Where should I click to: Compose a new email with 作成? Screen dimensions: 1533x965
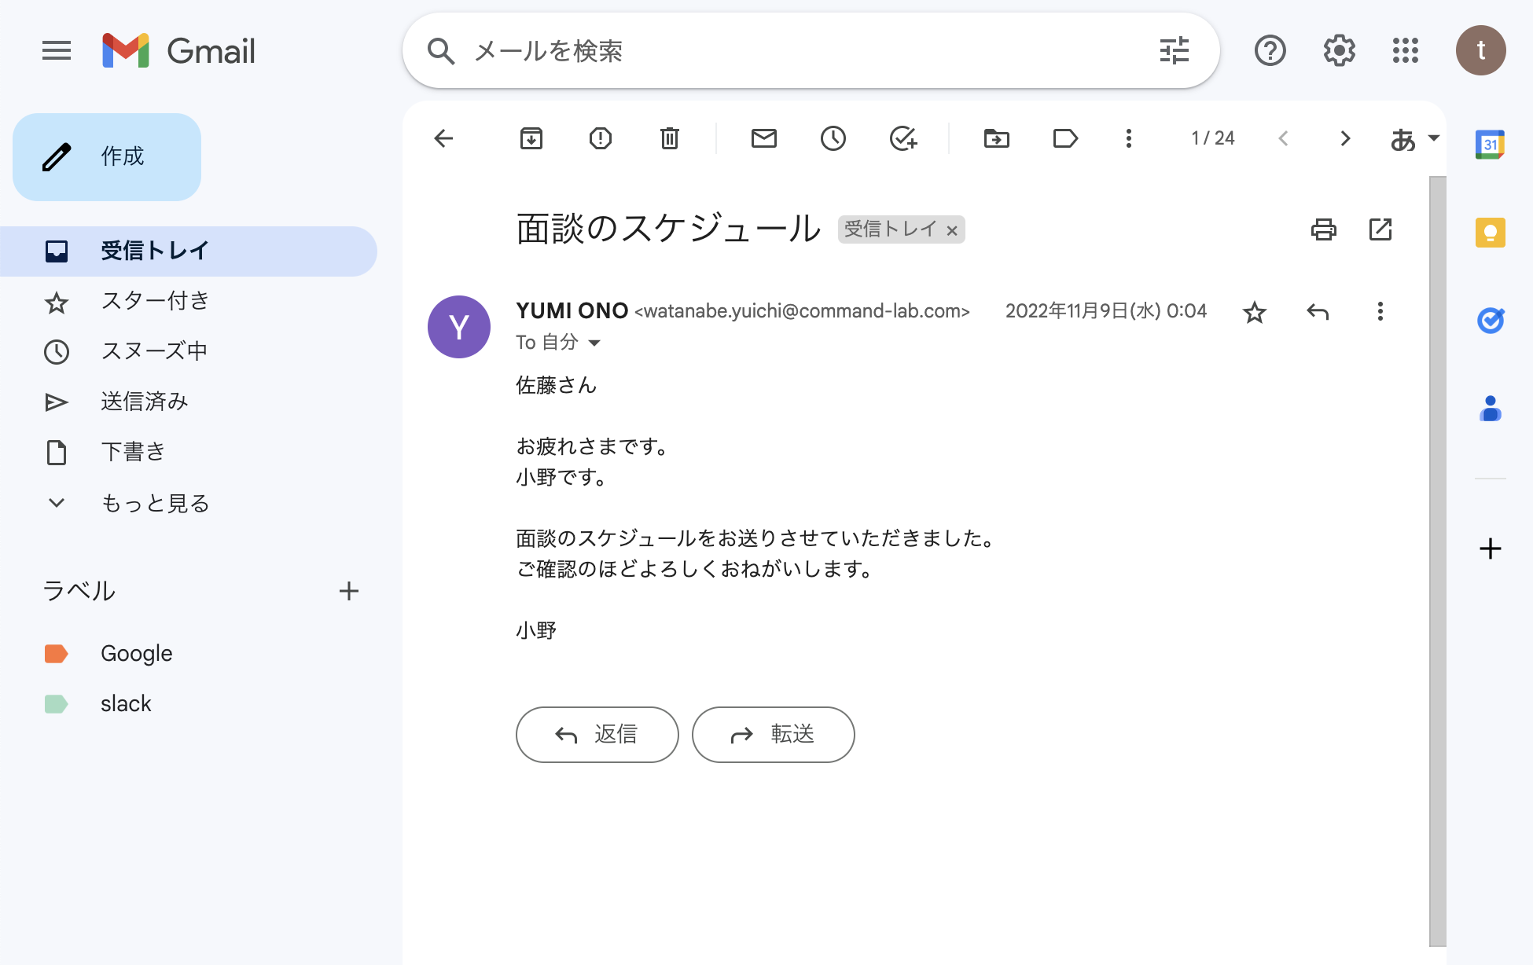[107, 156]
